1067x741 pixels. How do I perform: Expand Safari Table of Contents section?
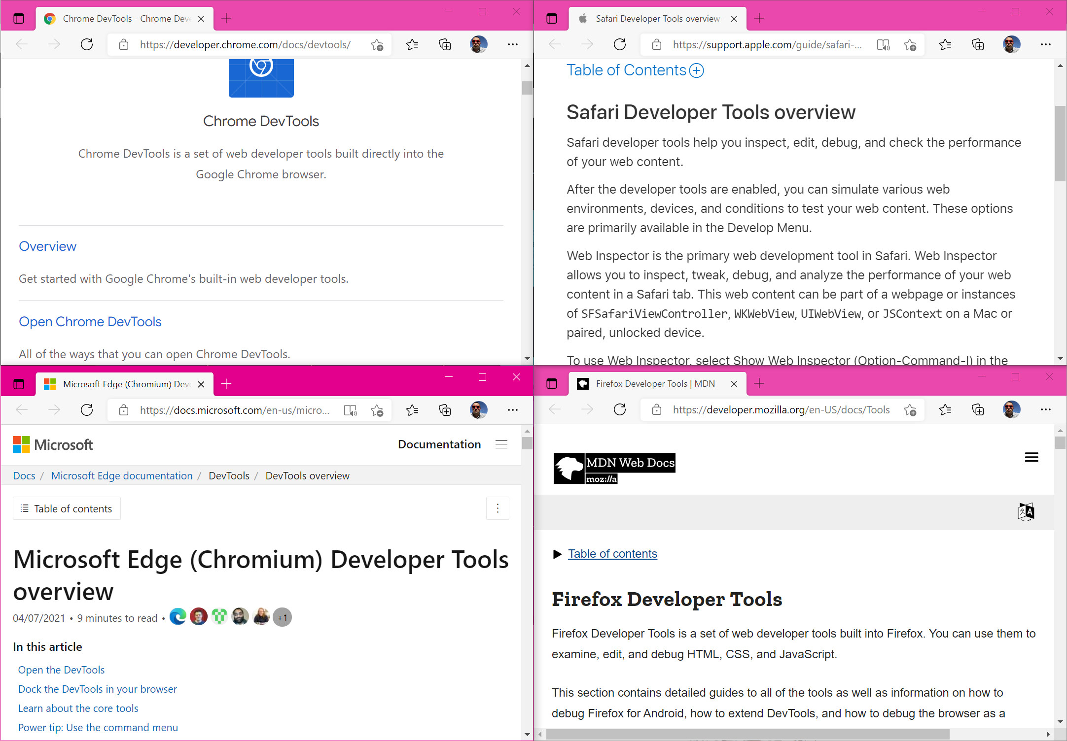click(696, 70)
